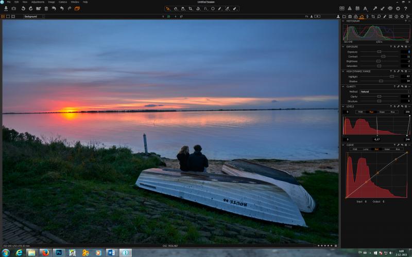Viewport: 412px width, 257px height.
Task: Switch viewer to multi-view grid mode icon
Action: click(x=3, y=16)
